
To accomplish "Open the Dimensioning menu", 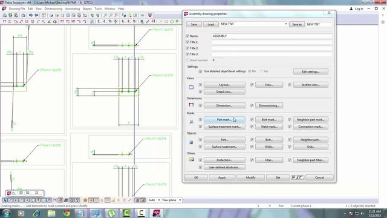I will point(53,8).
